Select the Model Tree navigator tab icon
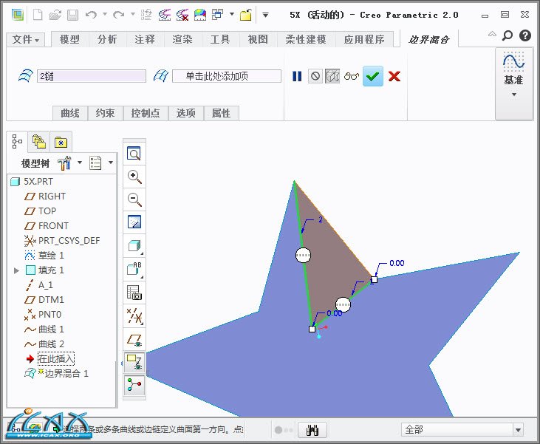 (17, 142)
